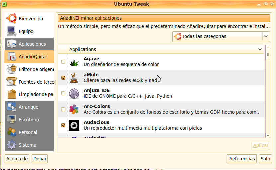The height and width of the screenshot is (170, 276).
Task: Open Fuentes de terceros in the sidebar
Action: click(x=29, y=82)
